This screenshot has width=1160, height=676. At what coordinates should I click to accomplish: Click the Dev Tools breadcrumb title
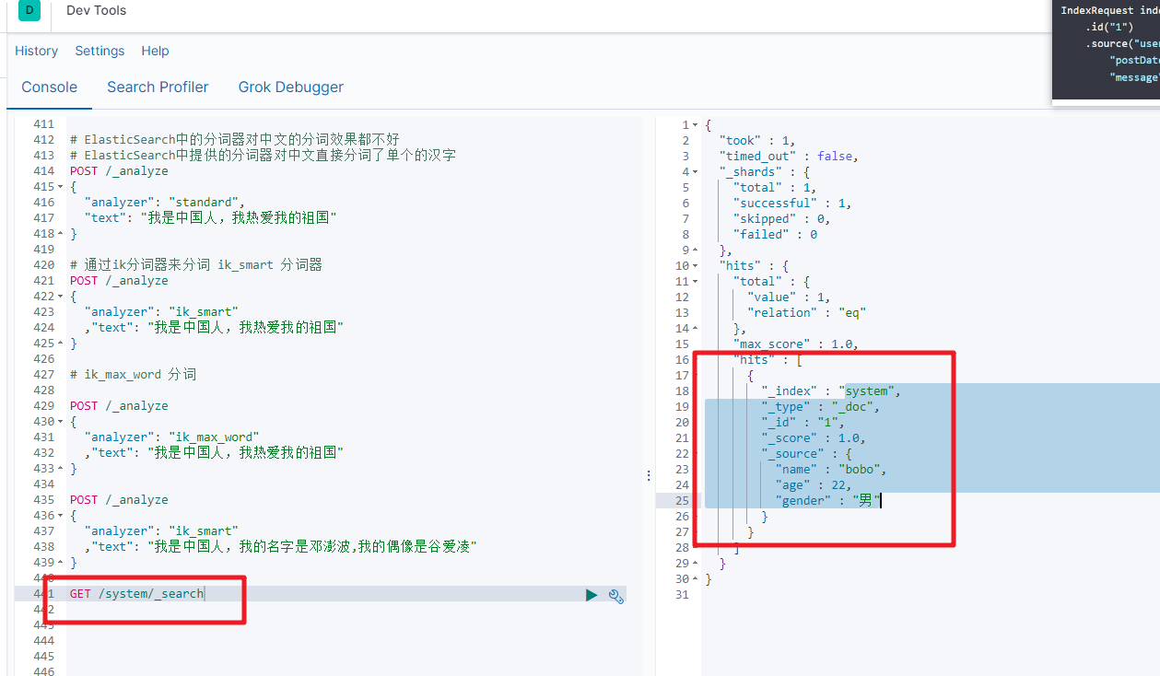point(97,10)
